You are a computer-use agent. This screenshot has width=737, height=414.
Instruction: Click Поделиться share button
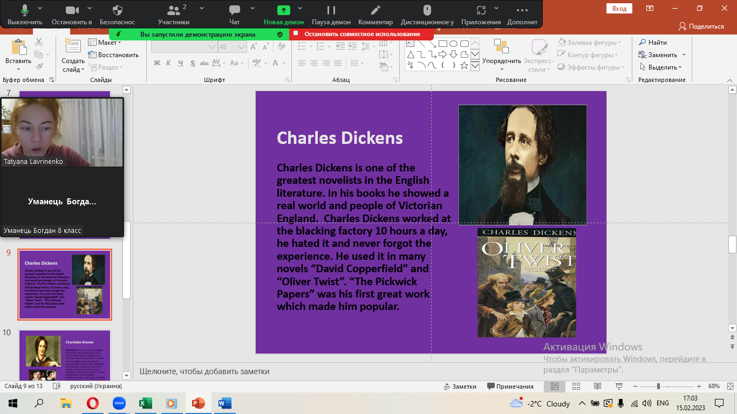tap(701, 26)
